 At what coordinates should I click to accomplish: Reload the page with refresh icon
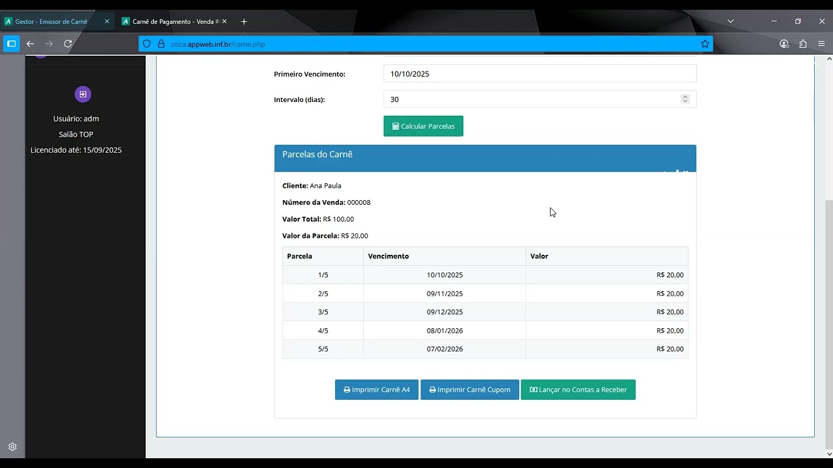(68, 44)
